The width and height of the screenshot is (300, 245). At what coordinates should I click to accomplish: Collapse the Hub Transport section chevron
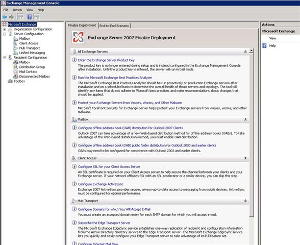click(245, 201)
